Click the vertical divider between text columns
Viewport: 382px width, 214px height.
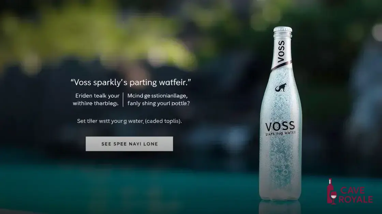click(x=123, y=100)
